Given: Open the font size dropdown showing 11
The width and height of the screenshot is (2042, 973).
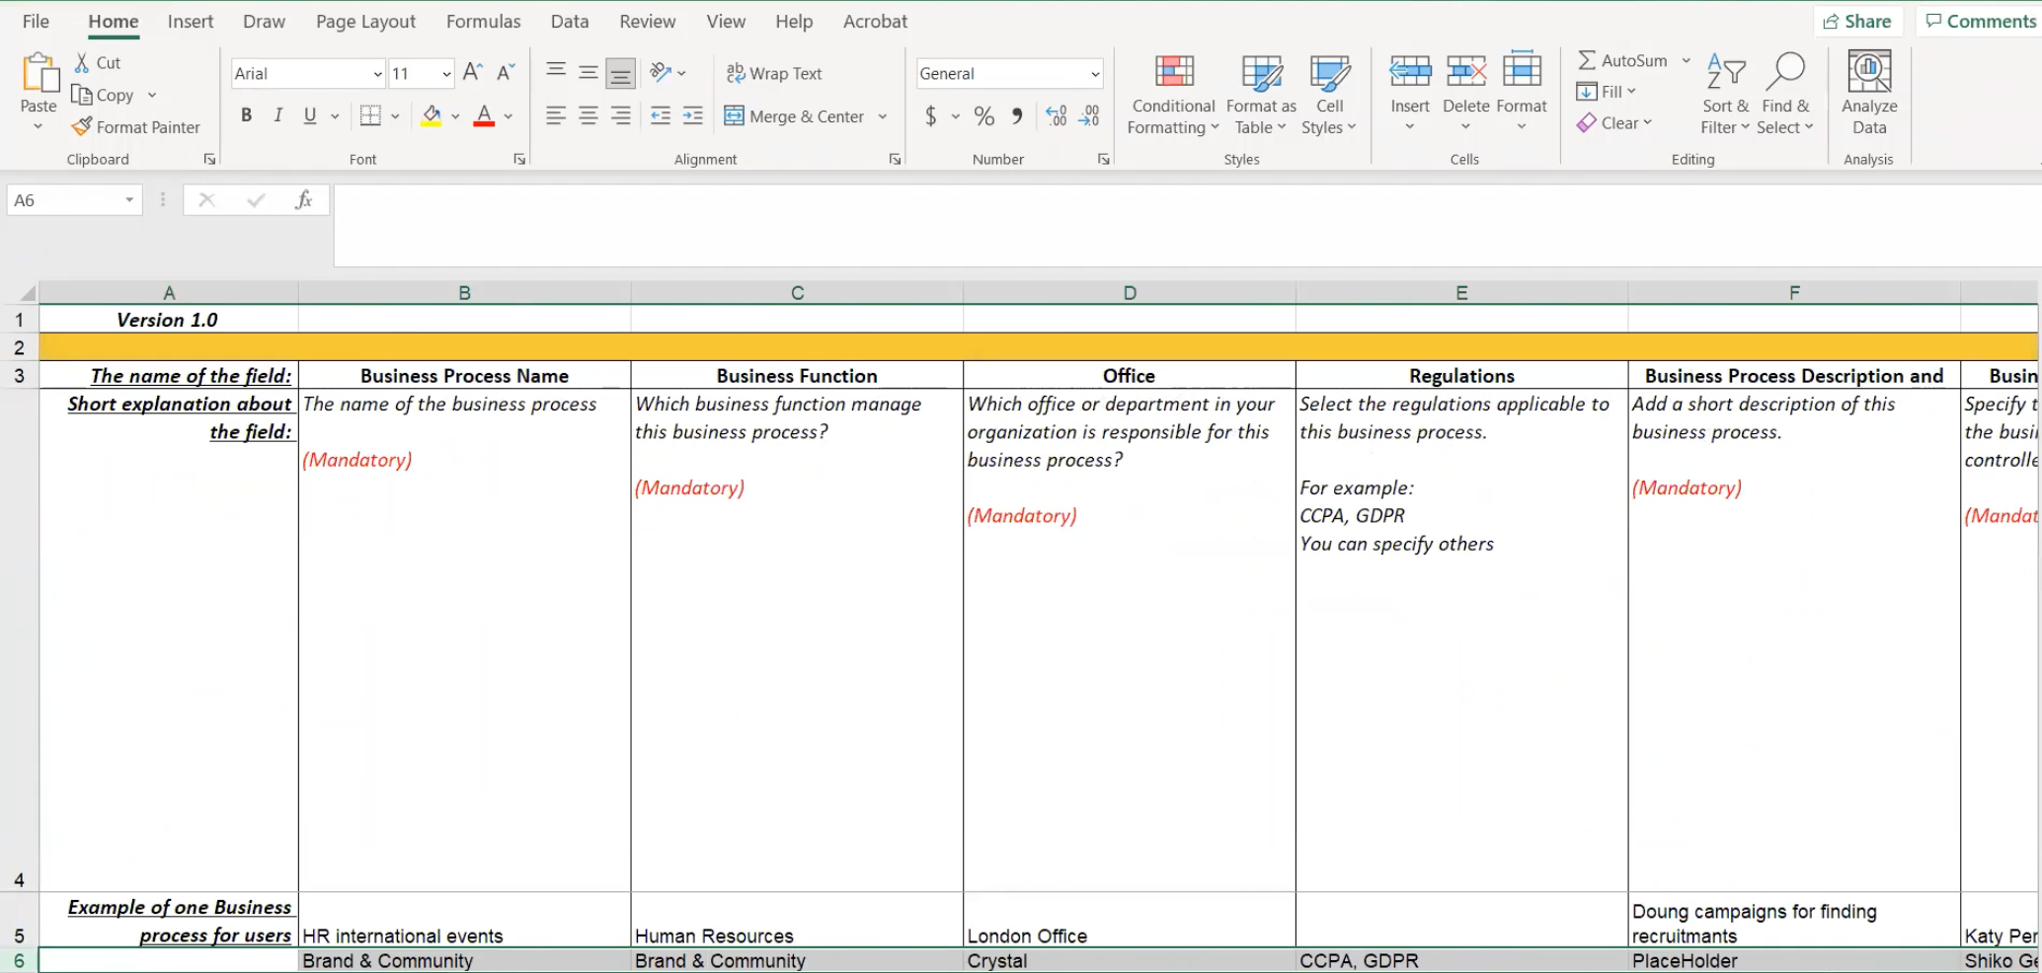Looking at the screenshot, I should 446,74.
